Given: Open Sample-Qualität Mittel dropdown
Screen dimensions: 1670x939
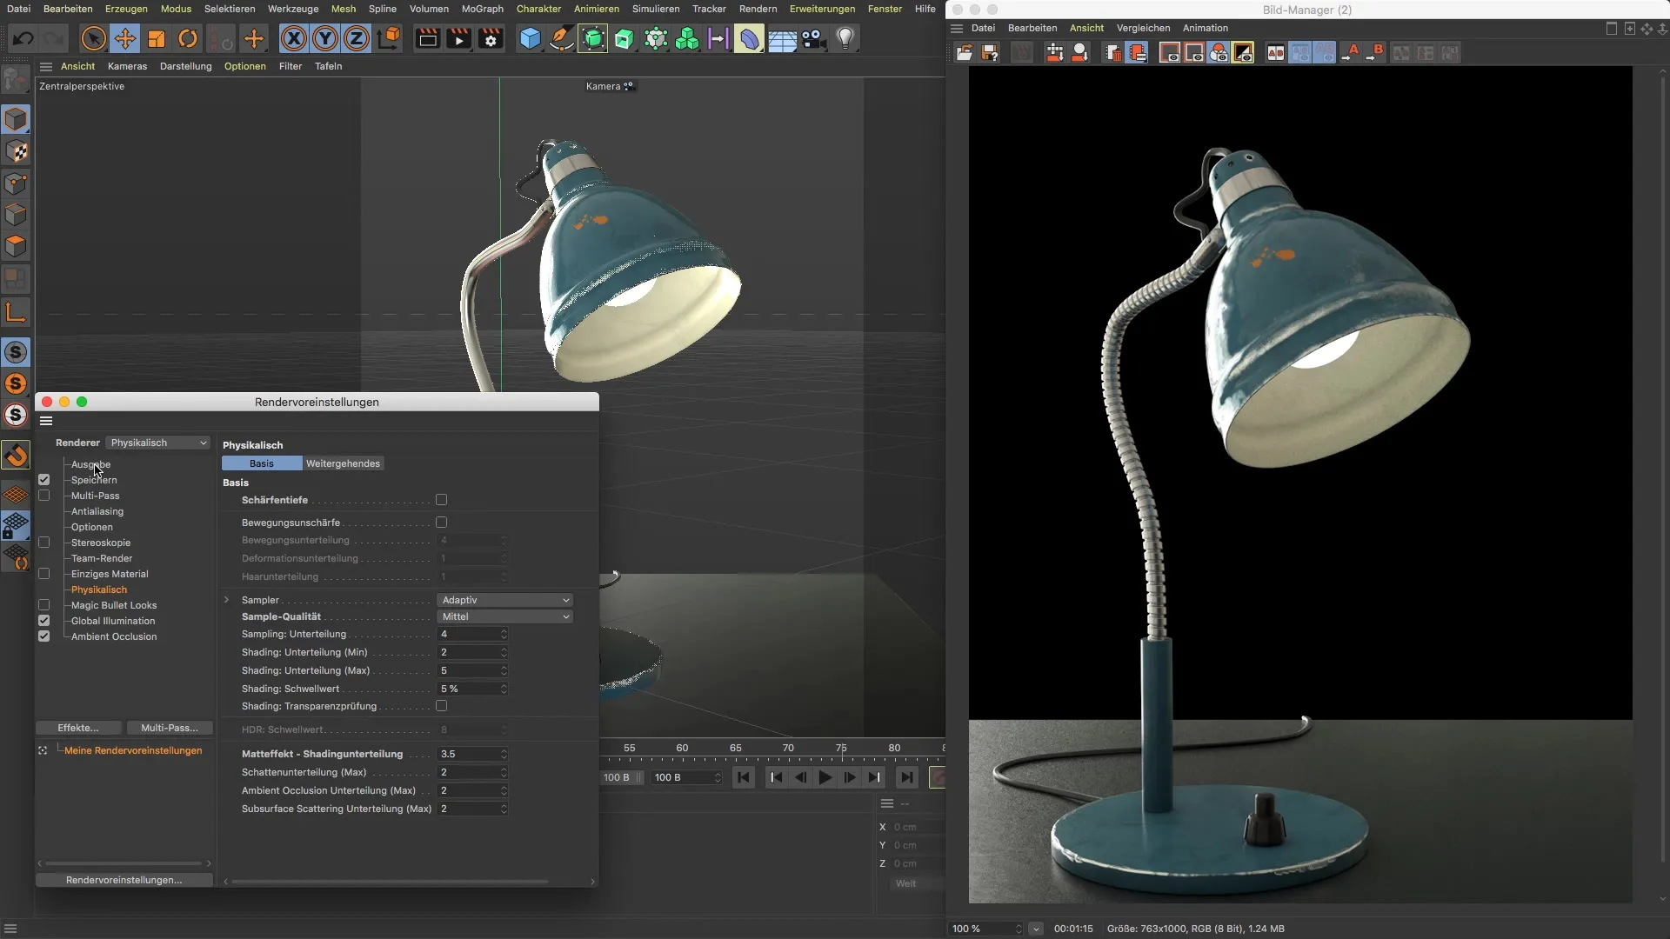Looking at the screenshot, I should 504,616.
